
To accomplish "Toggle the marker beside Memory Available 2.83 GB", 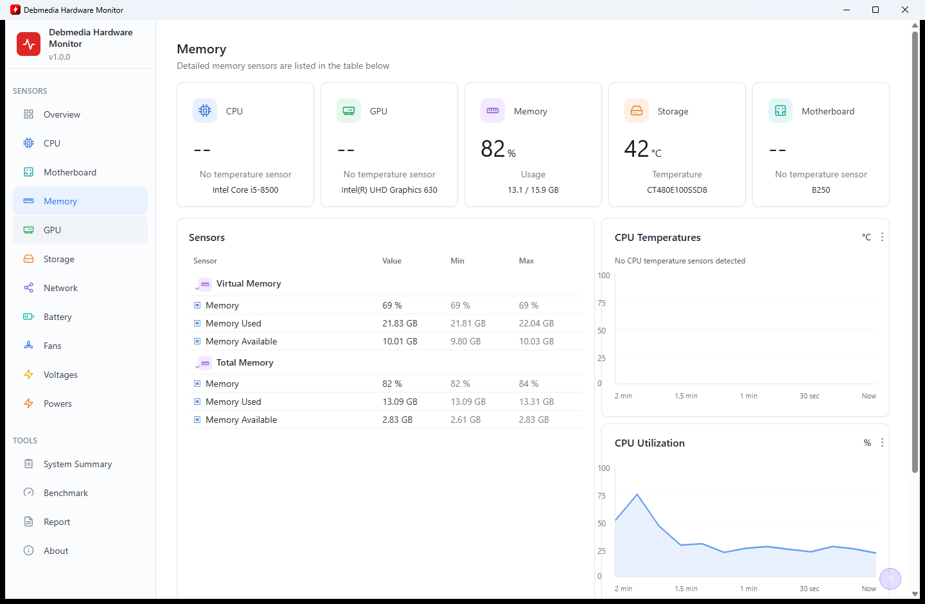I will click(x=197, y=420).
